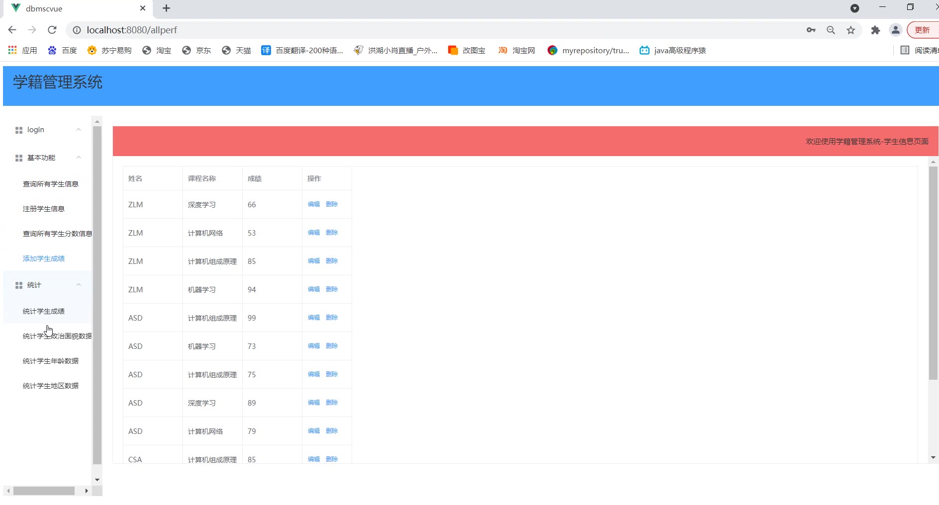Viewport: 939px width, 505px height.
Task: Select 统计学生年龄数据 menu item
Action: (51, 361)
